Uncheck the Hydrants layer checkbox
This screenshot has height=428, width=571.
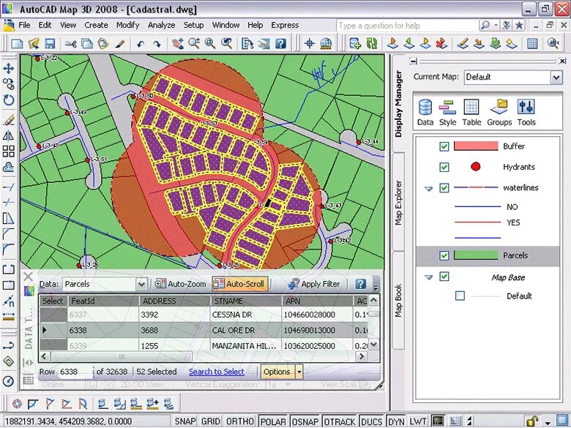pyautogui.click(x=444, y=167)
